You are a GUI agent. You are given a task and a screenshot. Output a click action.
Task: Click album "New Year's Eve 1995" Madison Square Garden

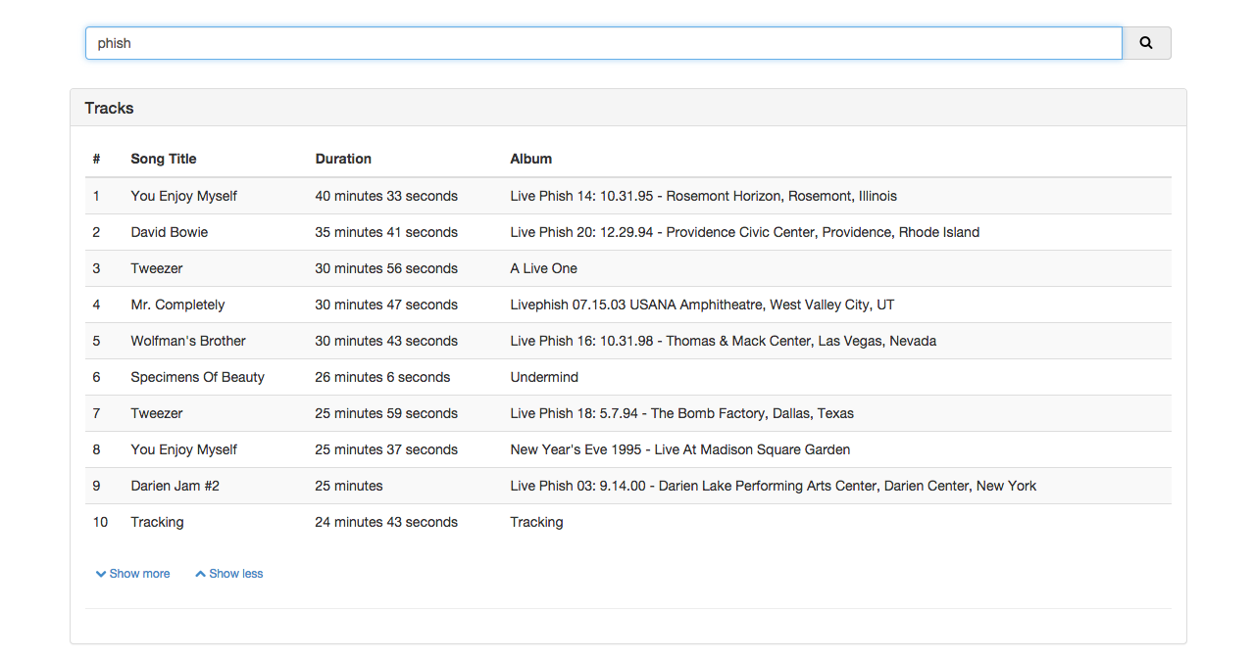tap(680, 449)
